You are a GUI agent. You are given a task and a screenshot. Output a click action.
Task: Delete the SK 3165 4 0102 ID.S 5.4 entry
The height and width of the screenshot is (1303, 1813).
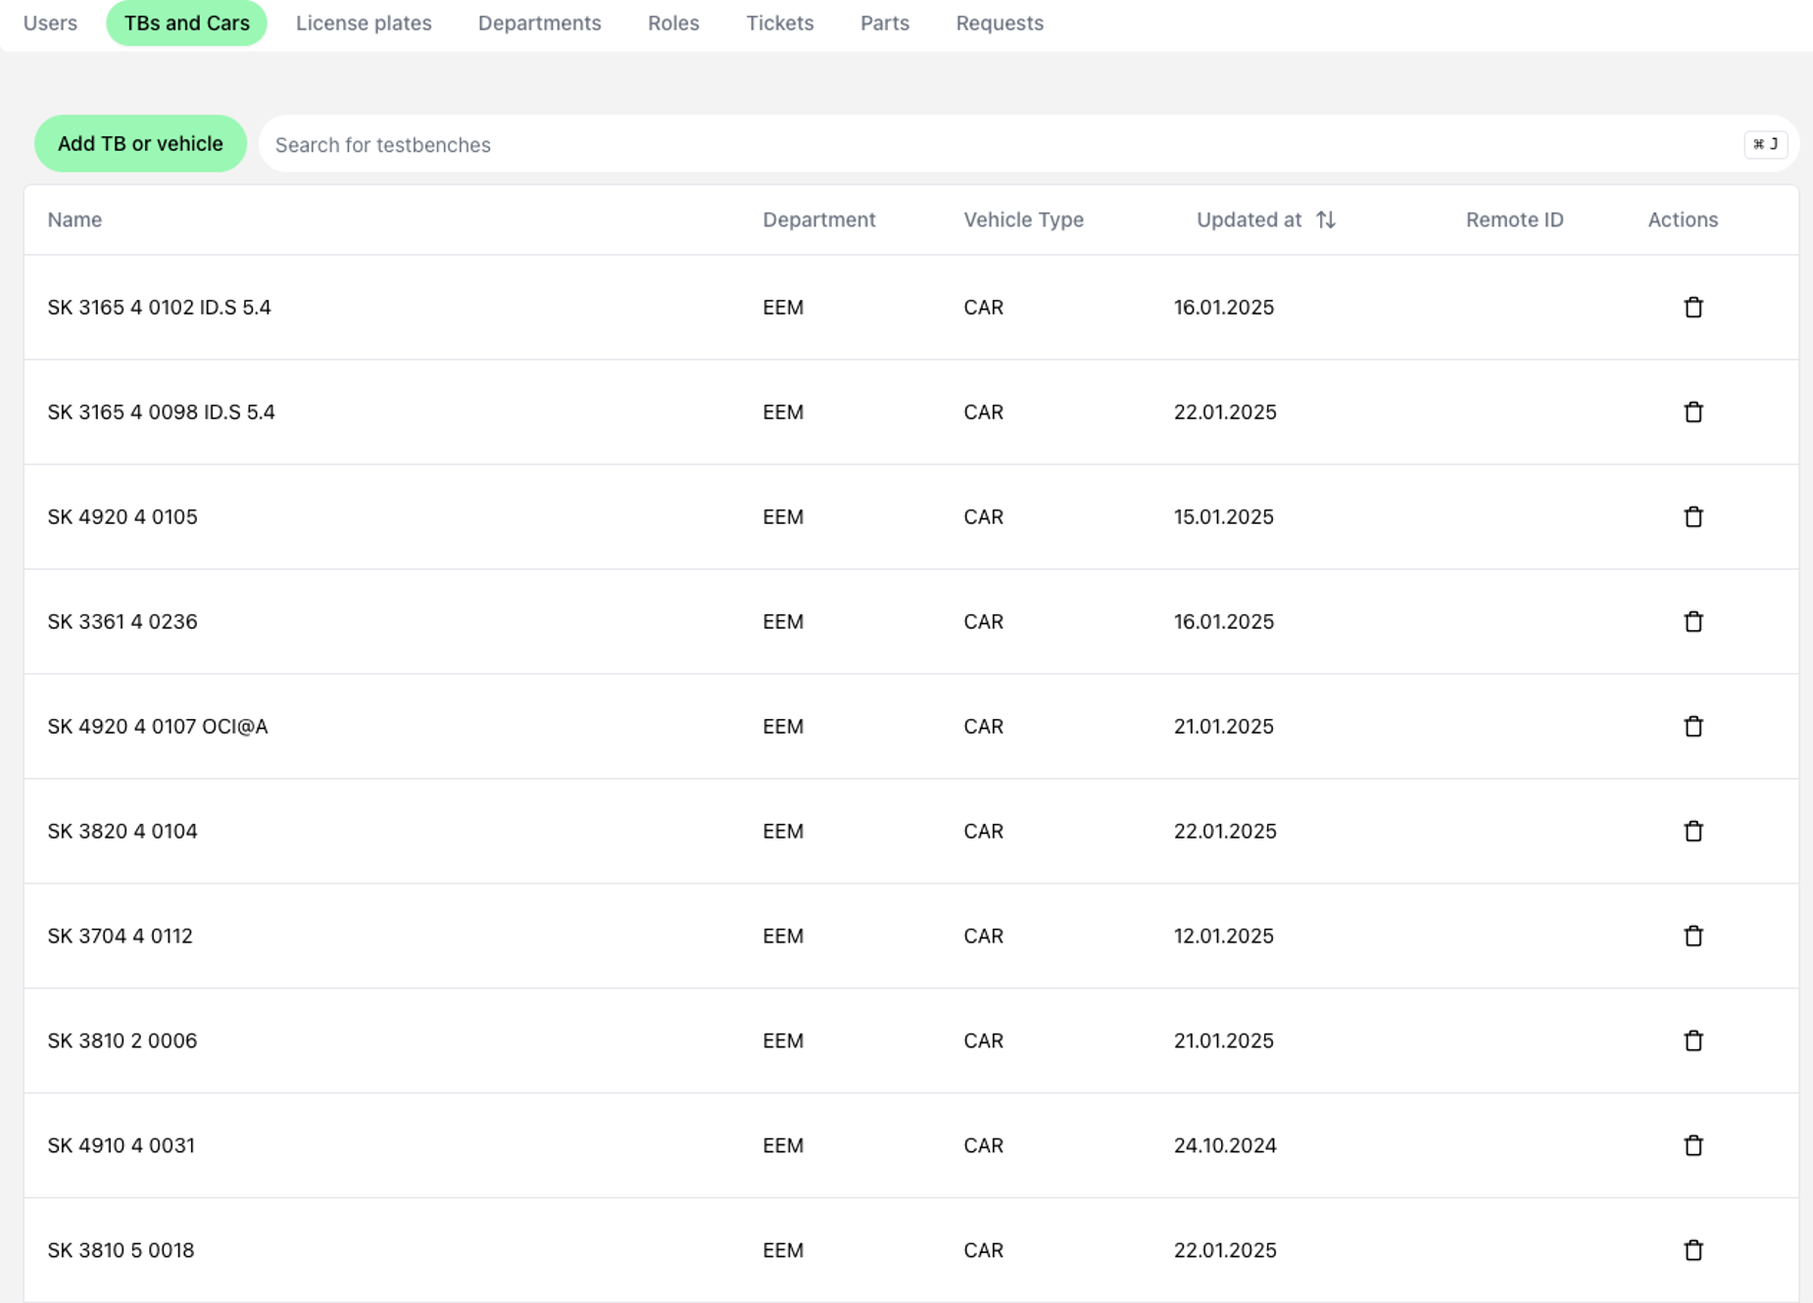tap(1692, 308)
